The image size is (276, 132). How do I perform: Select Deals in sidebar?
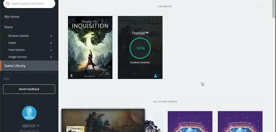(x=12, y=43)
